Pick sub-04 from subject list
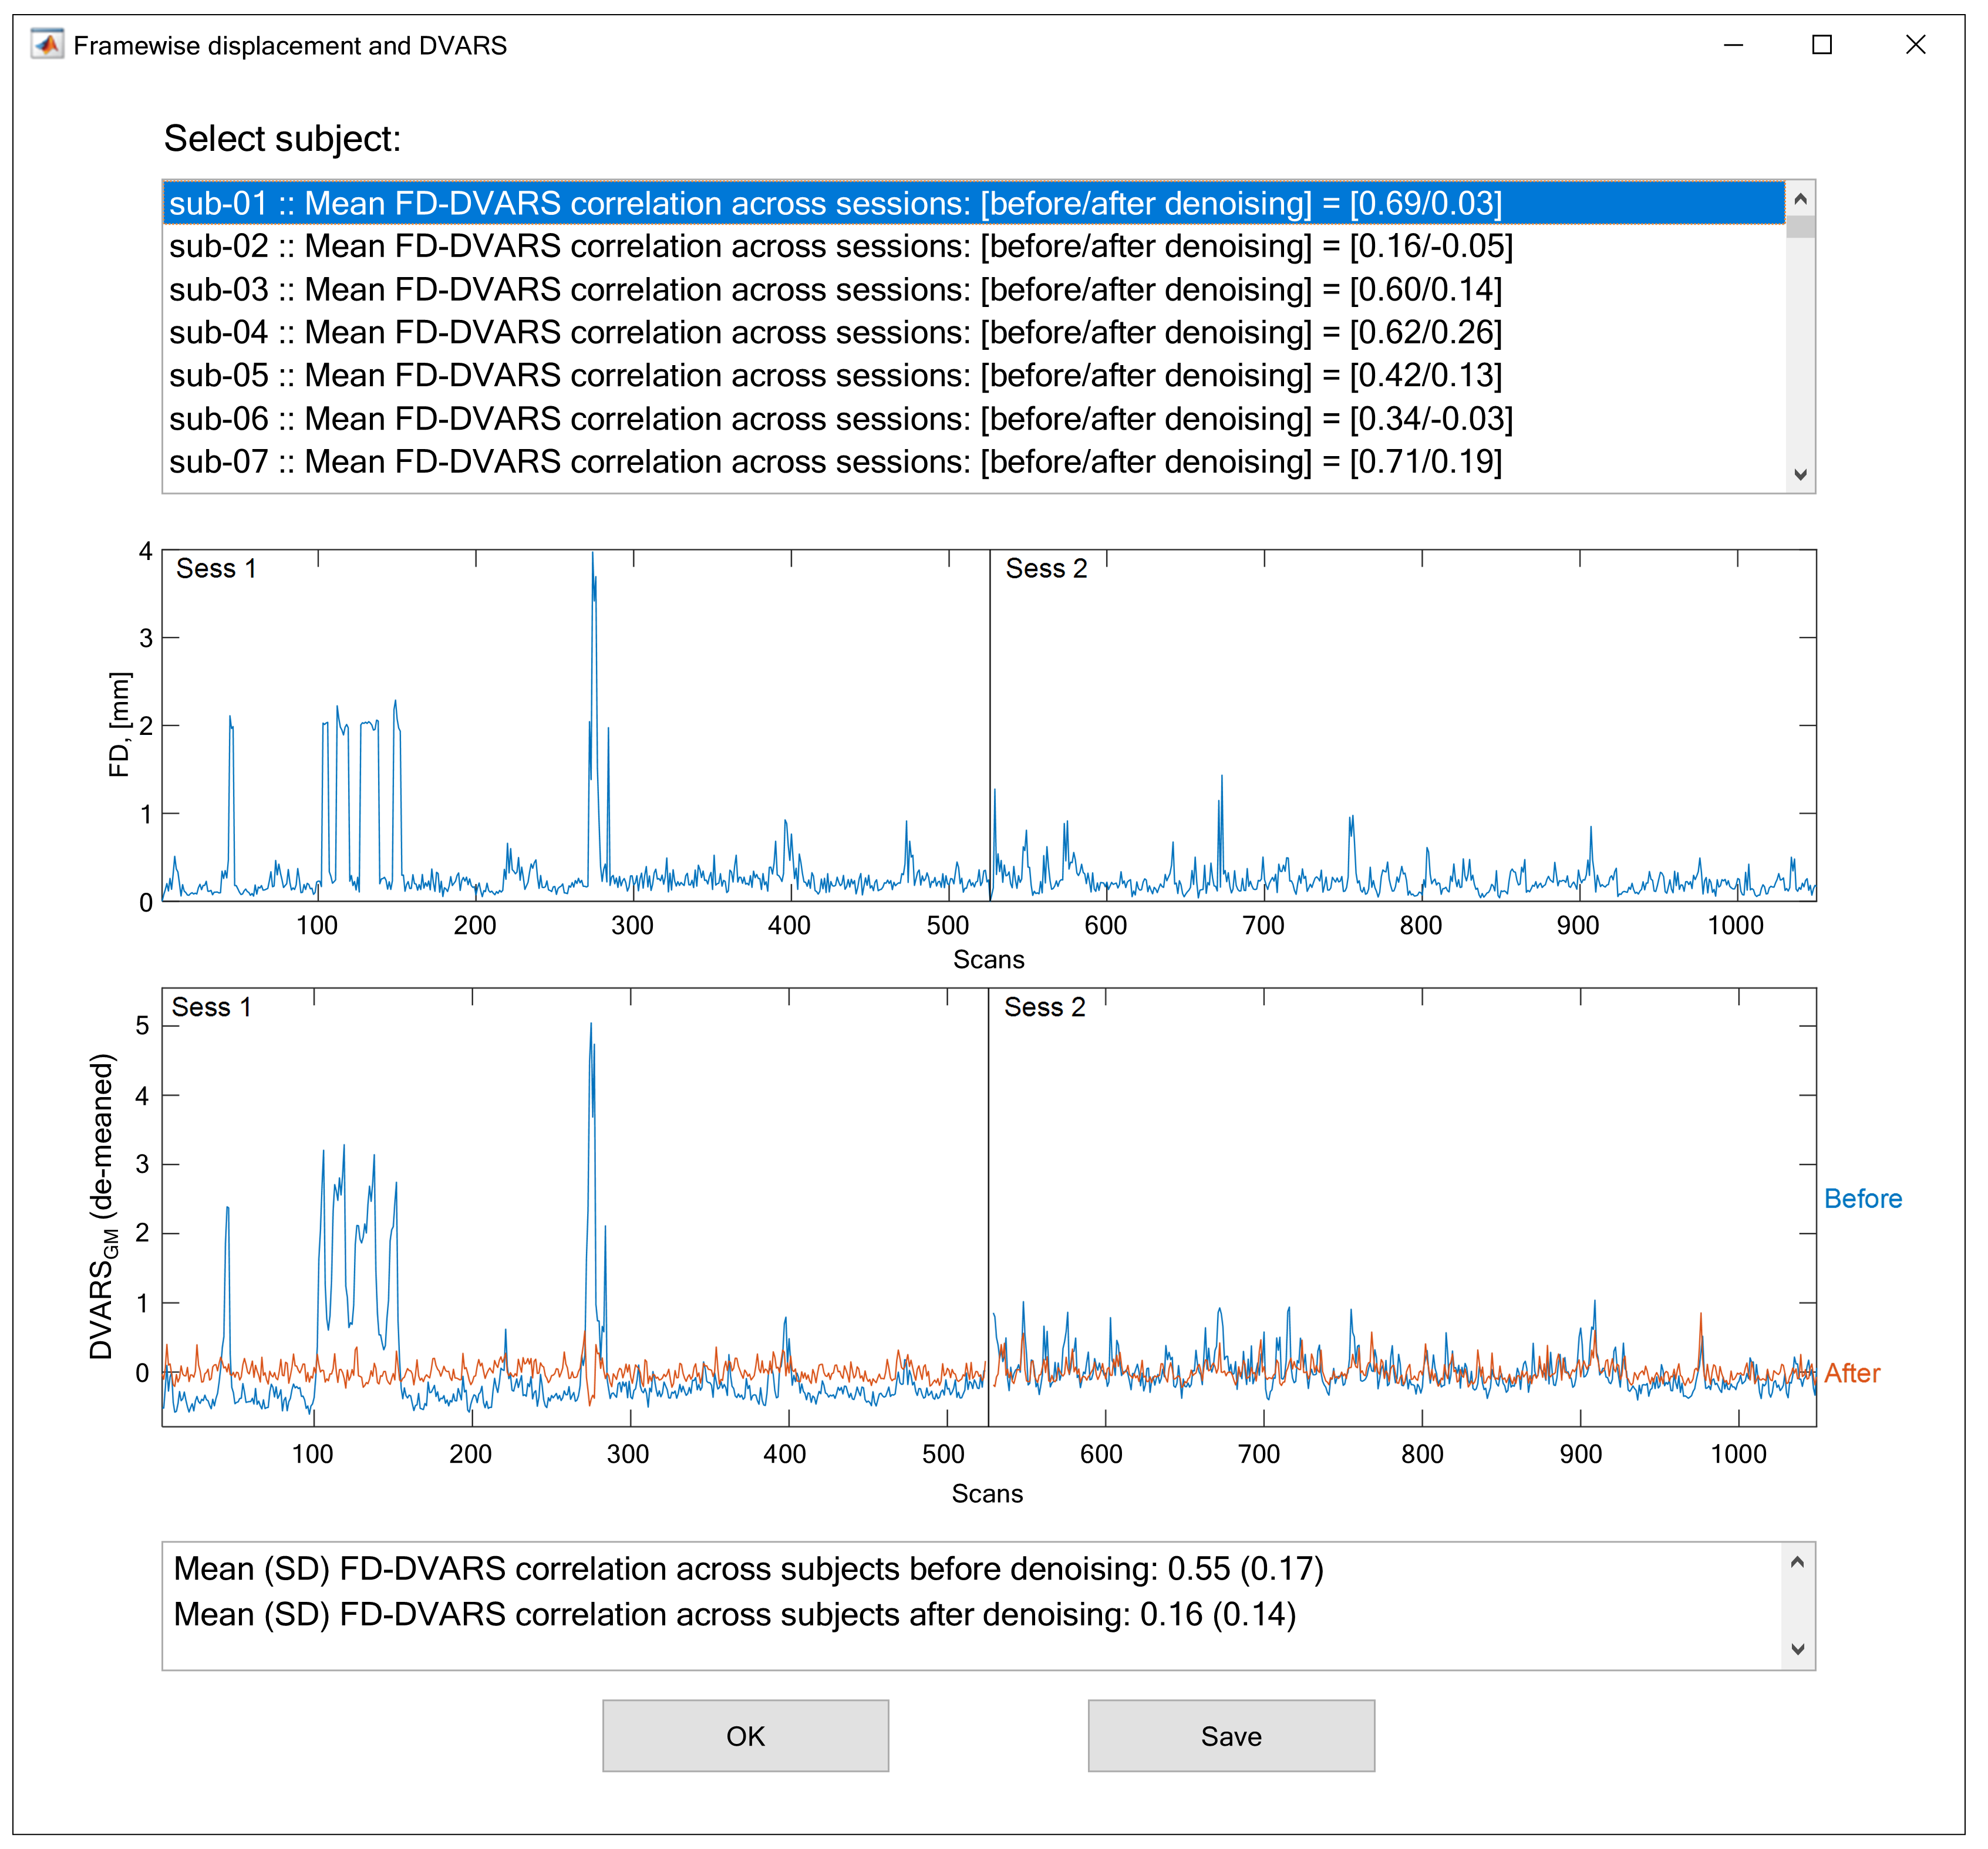 [834, 332]
